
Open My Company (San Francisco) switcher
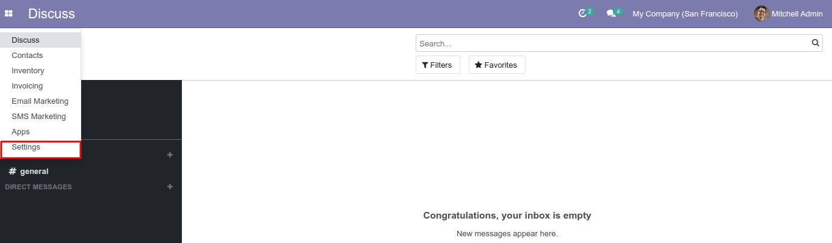tap(685, 13)
